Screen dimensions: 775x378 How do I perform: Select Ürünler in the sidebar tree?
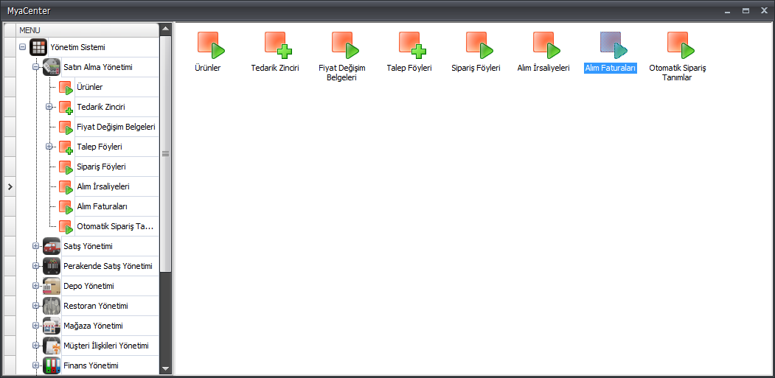89,87
